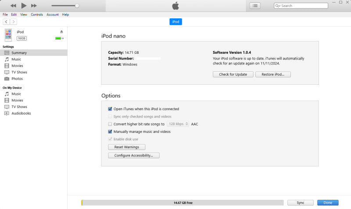Click the Movies film icon under Settings

(x=7, y=66)
